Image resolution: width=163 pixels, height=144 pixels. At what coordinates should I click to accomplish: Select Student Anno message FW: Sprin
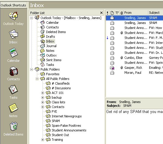click(x=134, y=63)
